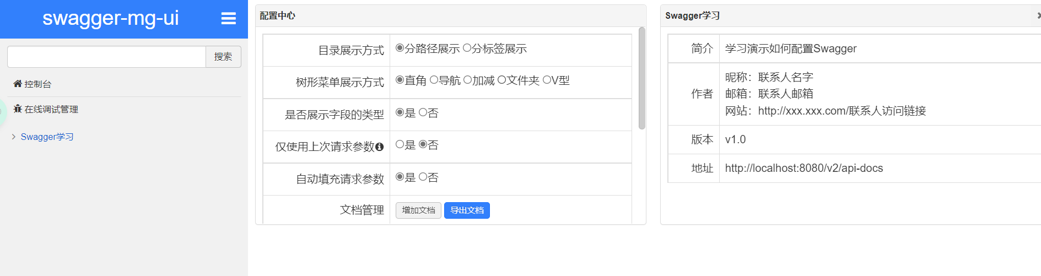Click the bug icon for 在线调试管理
The width and height of the screenshot is (1041, 276).
[x=18, y=109]
